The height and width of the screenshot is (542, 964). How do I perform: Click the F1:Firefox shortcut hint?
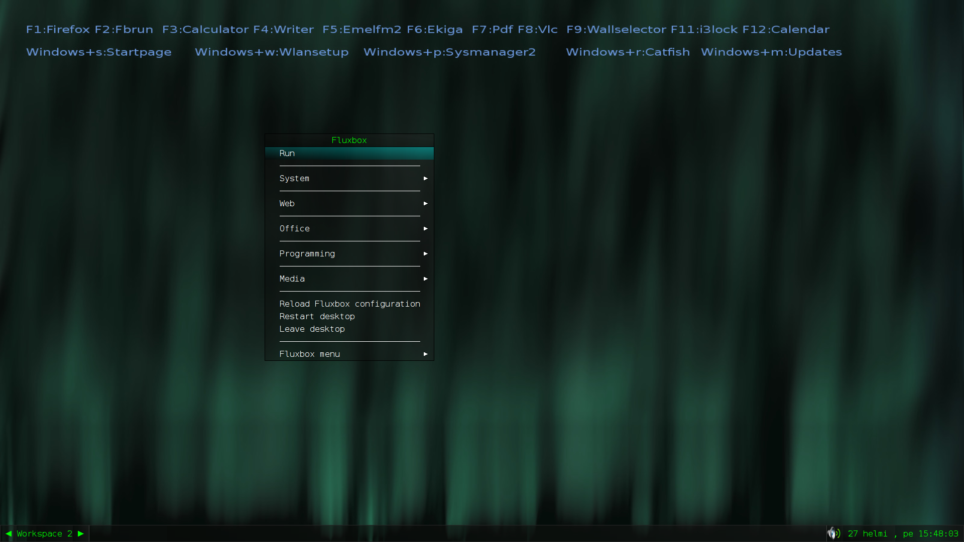[58, 30]
